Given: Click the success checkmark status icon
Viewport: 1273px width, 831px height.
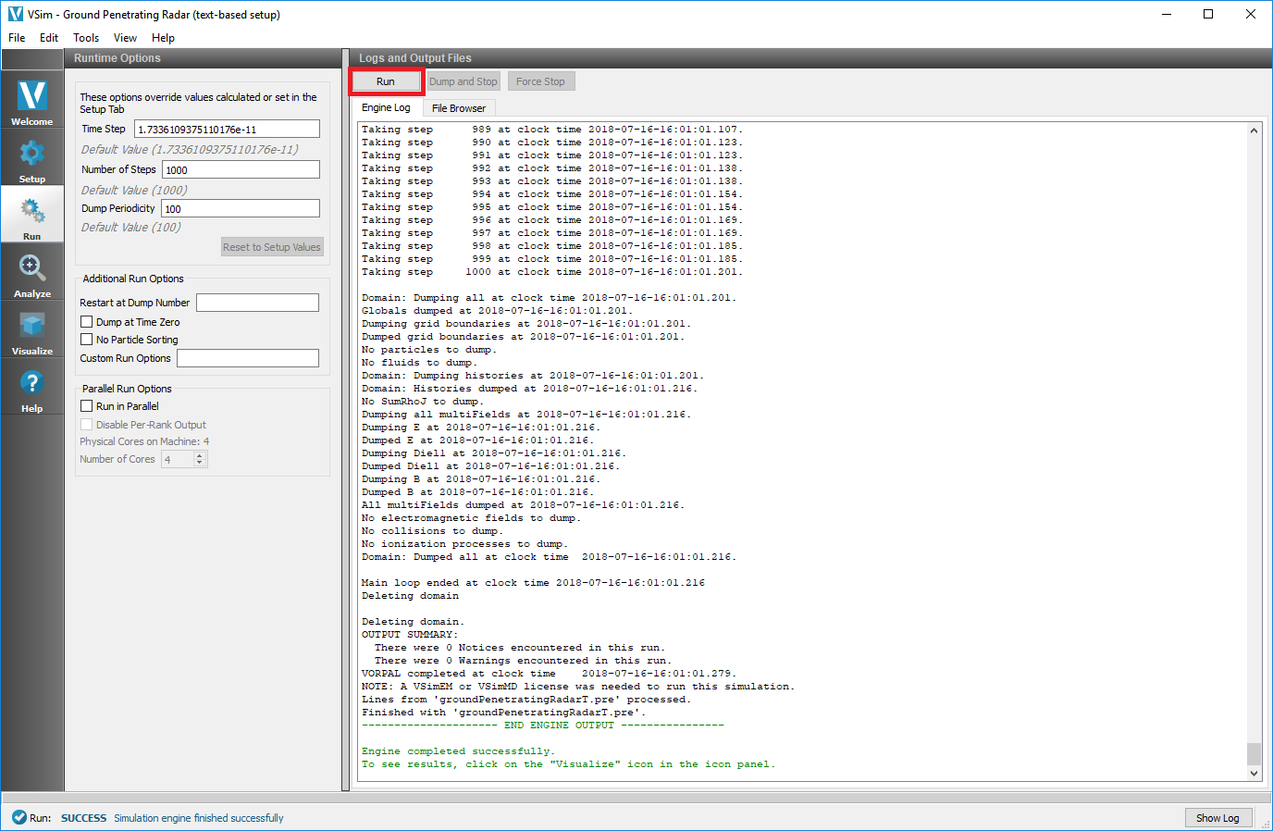Looking at the screenshot, I should (19, 818).
